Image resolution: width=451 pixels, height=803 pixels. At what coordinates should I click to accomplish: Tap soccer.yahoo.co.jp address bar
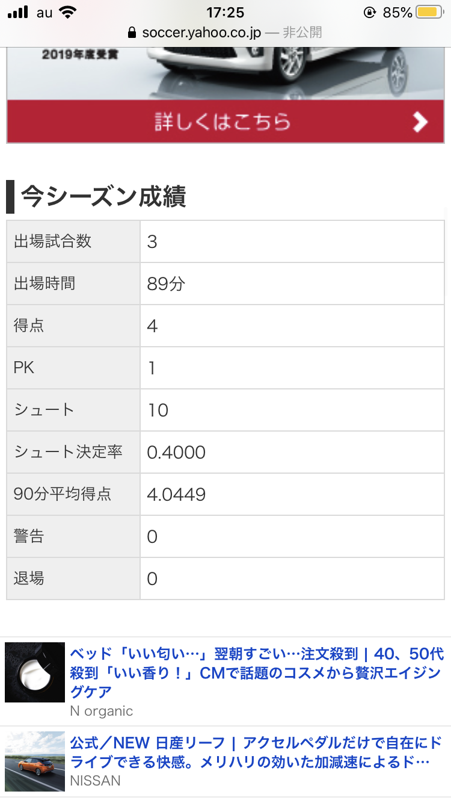(226, 32)
